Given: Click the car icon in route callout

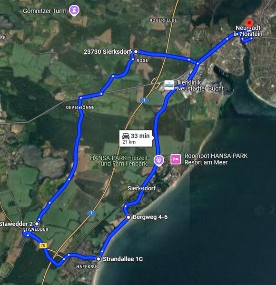Looking at the screenshot, I should click(x=126, y=136).
